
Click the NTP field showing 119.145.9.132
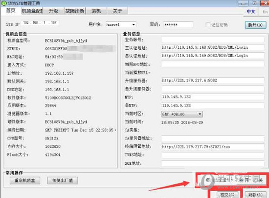[213, 97]
